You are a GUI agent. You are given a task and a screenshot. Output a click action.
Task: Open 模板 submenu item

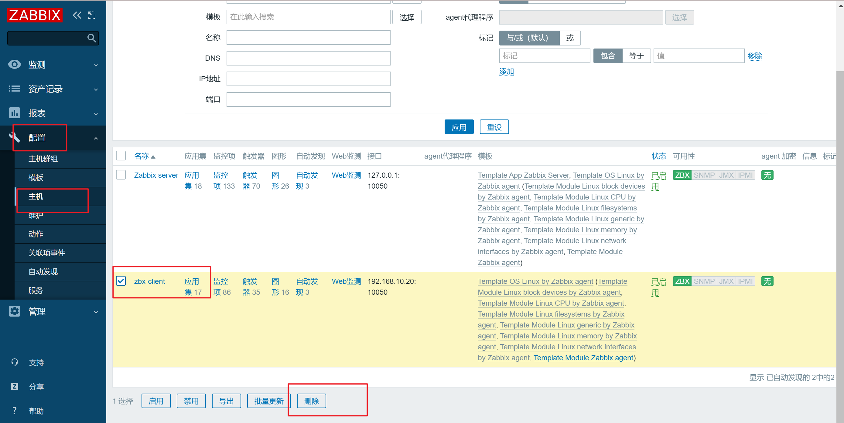60,177
